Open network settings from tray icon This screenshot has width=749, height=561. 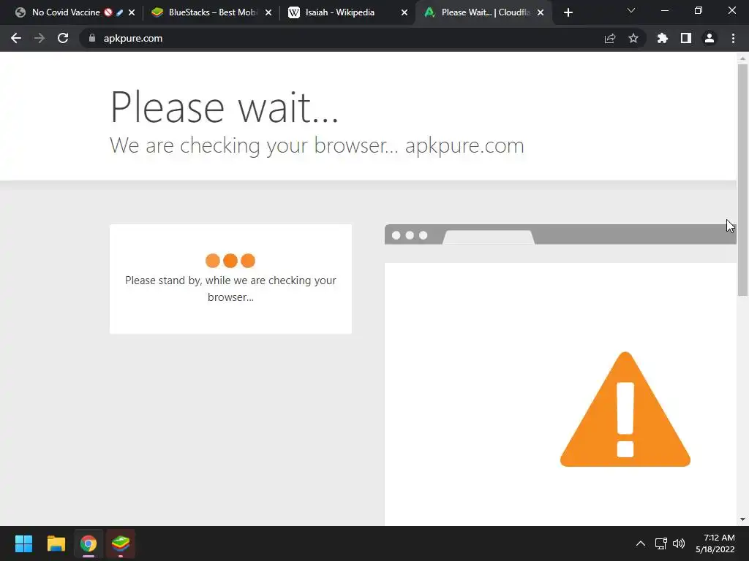tap(661, 543)
